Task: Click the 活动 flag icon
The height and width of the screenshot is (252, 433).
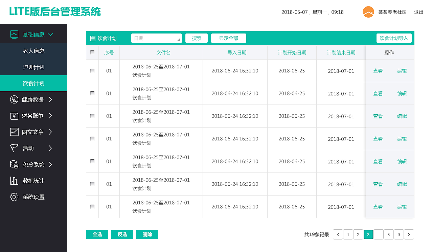Action: 14,148
